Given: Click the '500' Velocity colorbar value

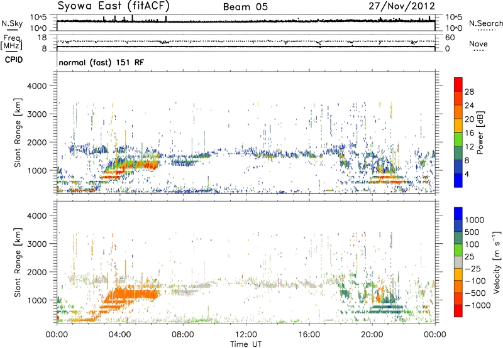Looking at the screenshot, I should (x=472, y=232).
